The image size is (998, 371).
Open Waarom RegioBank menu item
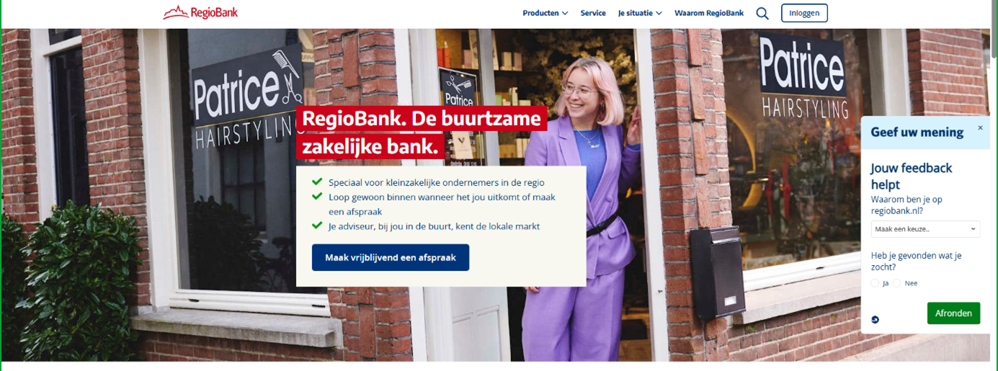[x=709, y=13]
